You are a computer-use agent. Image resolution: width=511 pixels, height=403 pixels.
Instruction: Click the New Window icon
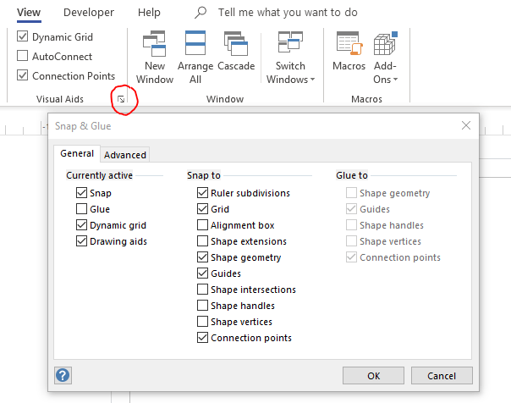point(155,44)
